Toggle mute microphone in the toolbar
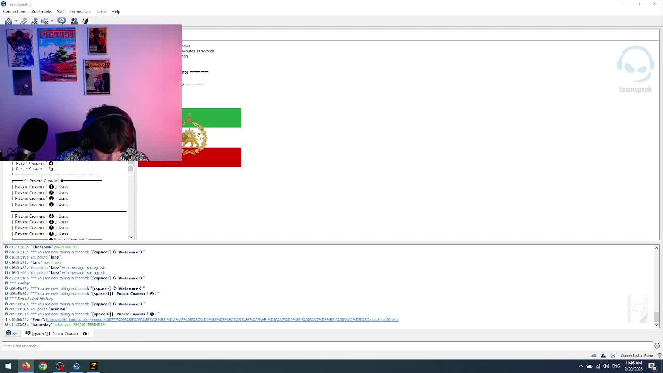This screenshot has height=373, width=663. coord(35,21)
